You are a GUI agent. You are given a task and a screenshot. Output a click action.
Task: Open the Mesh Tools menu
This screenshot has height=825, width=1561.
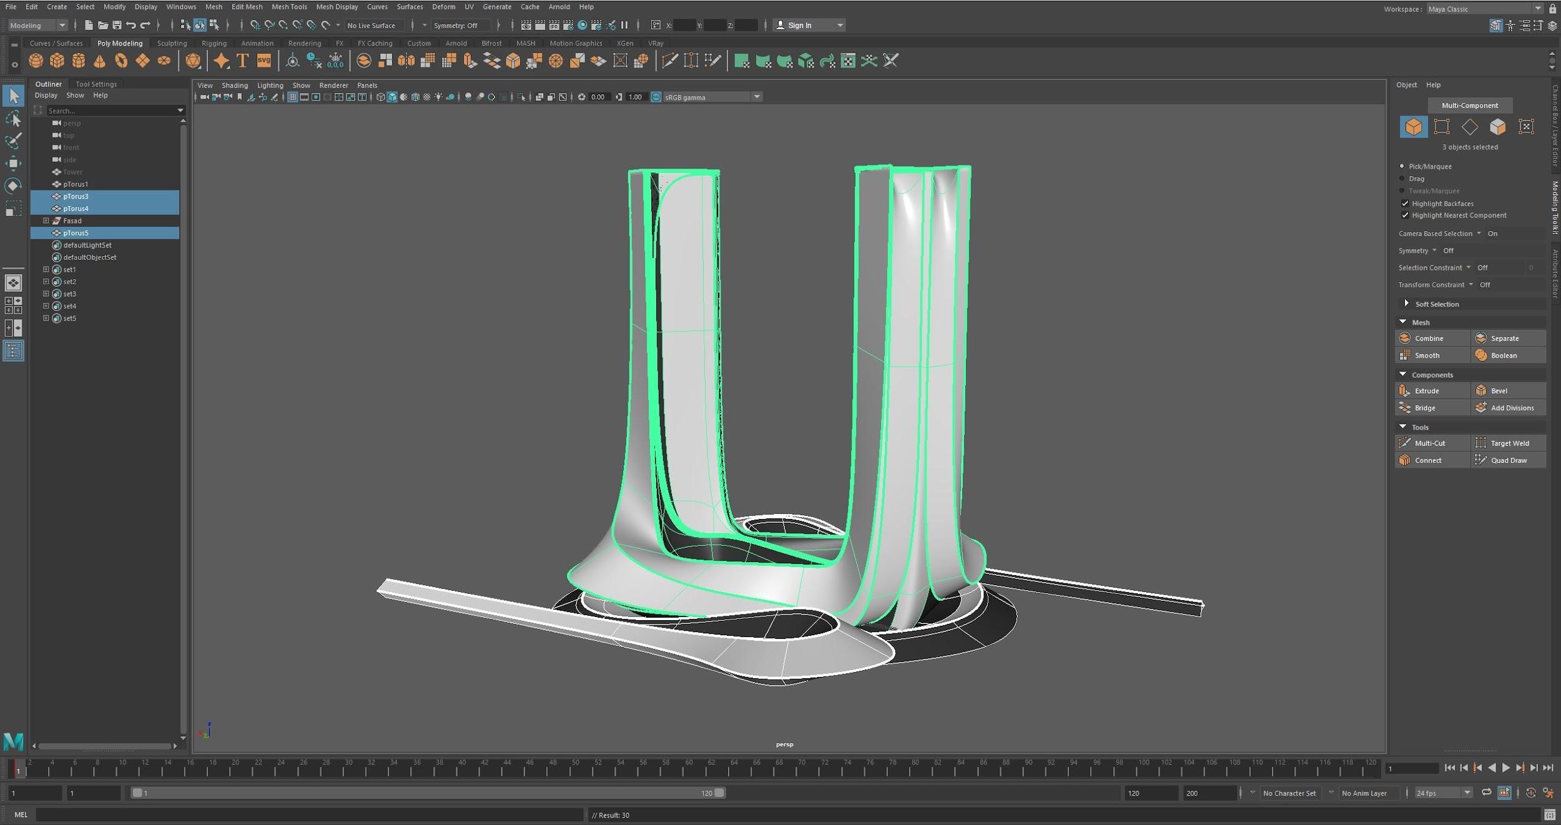pyautogui.click(x=289, y=7)
